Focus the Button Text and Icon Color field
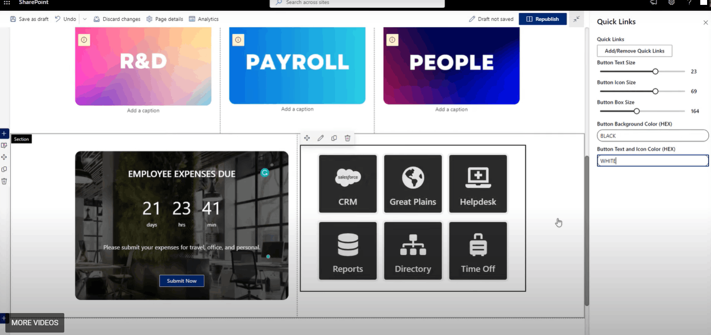711x335 pixels. 653,161
